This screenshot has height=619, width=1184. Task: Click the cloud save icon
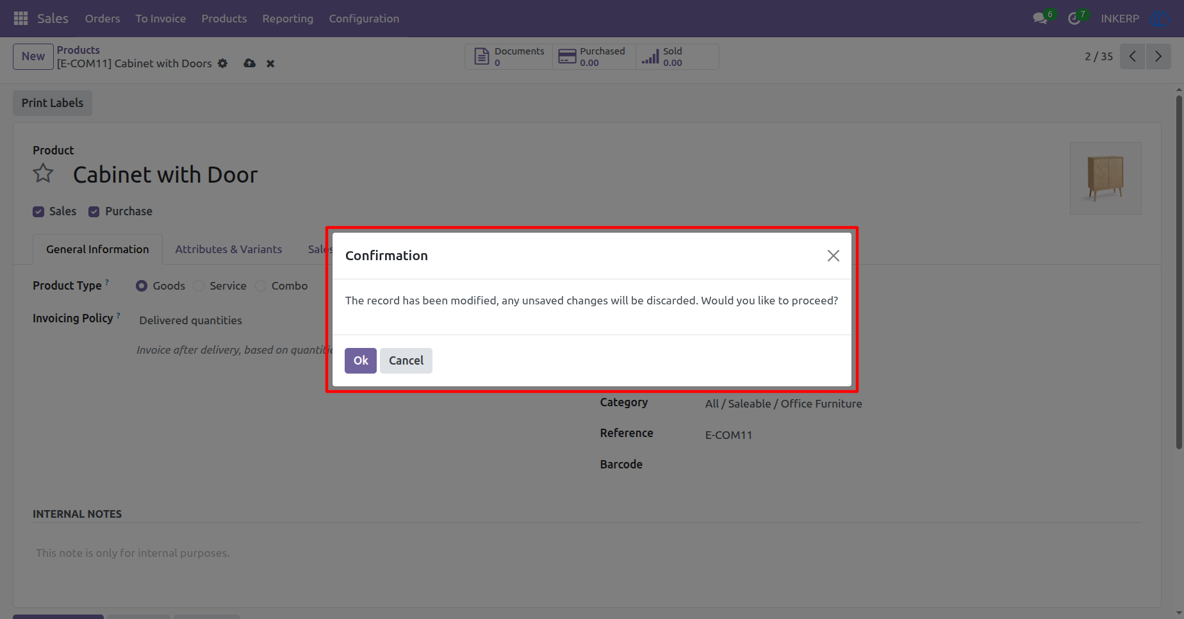250,63
